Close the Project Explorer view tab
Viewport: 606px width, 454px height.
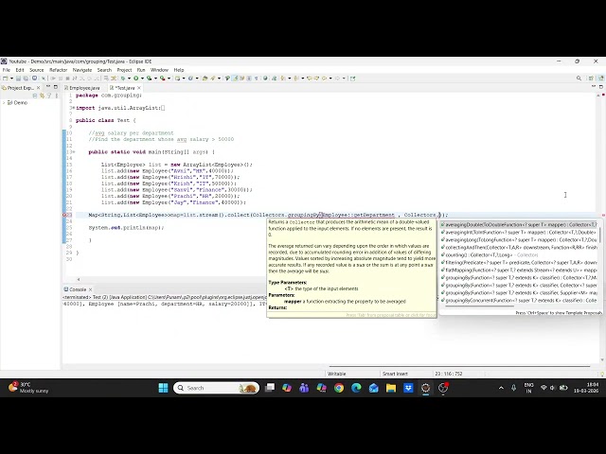pos(38,88)
